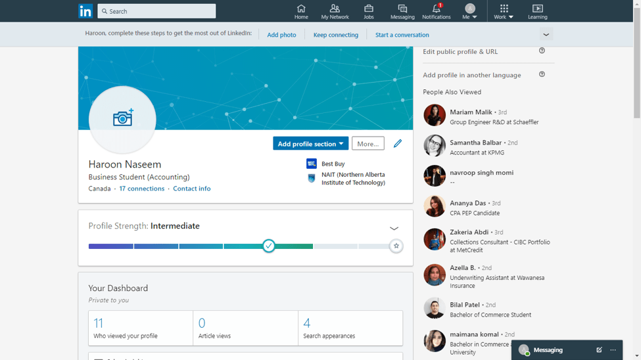The width and height of the screenshot is (641, 360).
Task: Collapse the profile steps banner chevron
Action: 546,35
